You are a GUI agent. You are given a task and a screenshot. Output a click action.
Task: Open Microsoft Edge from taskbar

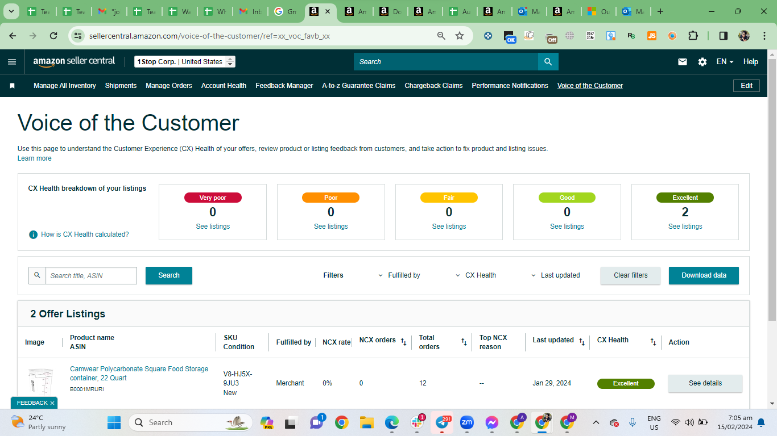pyautogui.click(x=392, y=422)
